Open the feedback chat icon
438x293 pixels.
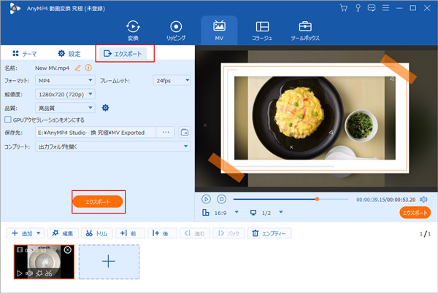pos(372,8)
